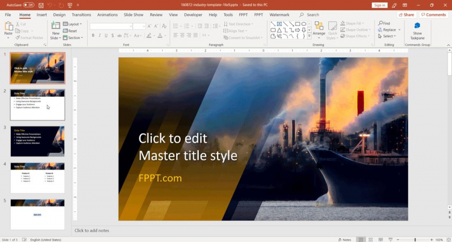
Task: Toggle Center paragraph alignment
Action: (182, 35)
